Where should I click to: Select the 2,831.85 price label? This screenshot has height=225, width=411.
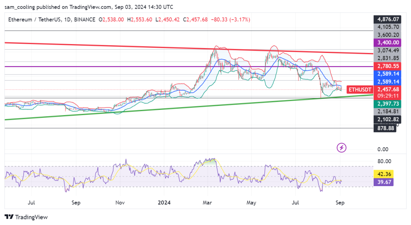(x=388, y=58)
